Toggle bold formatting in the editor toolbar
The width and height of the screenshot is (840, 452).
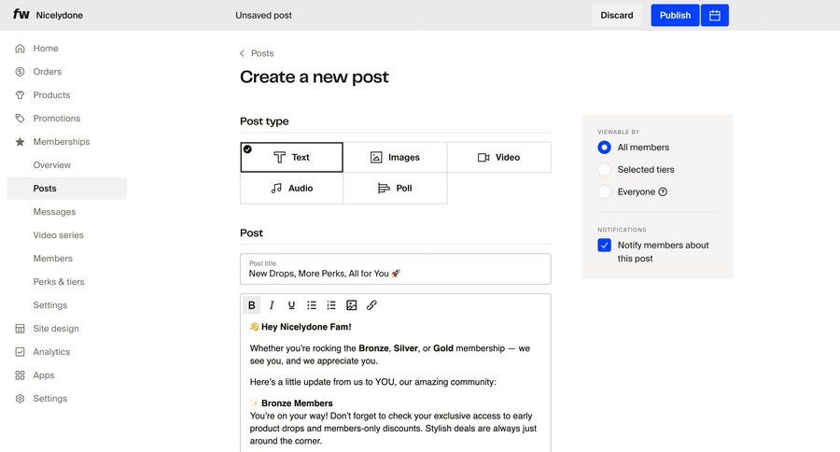pos(251,305)
